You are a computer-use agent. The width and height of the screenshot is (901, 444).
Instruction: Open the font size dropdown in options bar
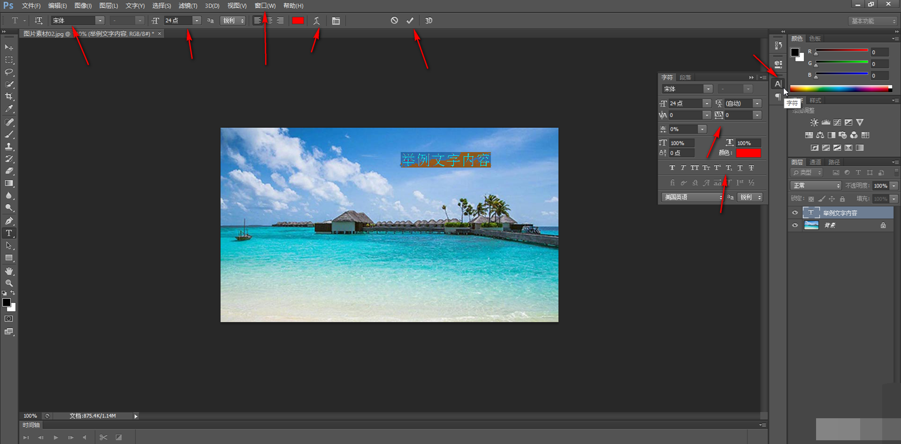coord(197,21)
